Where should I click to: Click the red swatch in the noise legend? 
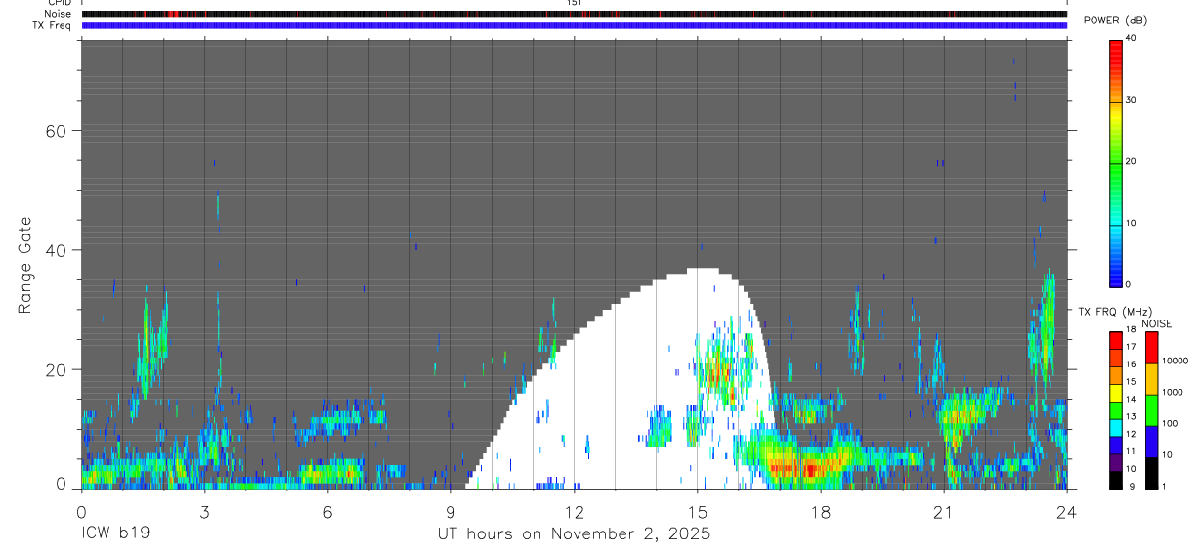(1151, 348)
